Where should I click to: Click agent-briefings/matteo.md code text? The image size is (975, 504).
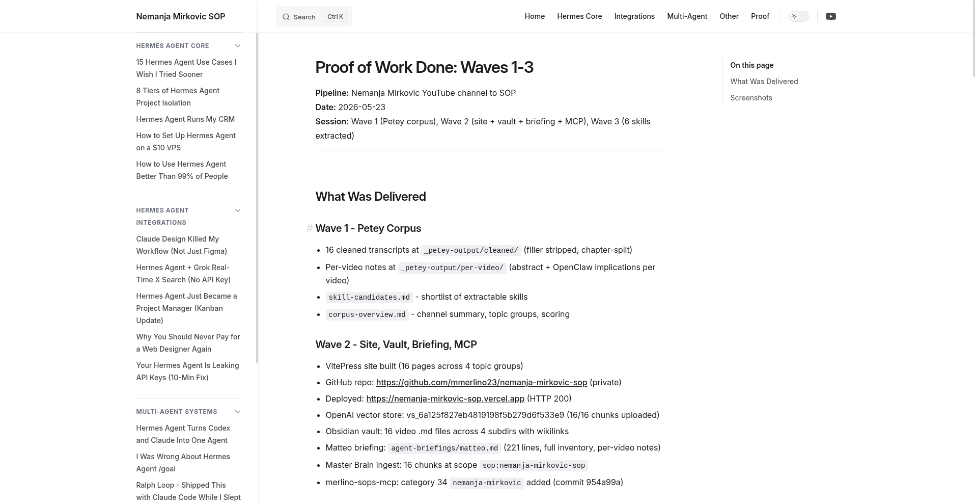point(444,448)
